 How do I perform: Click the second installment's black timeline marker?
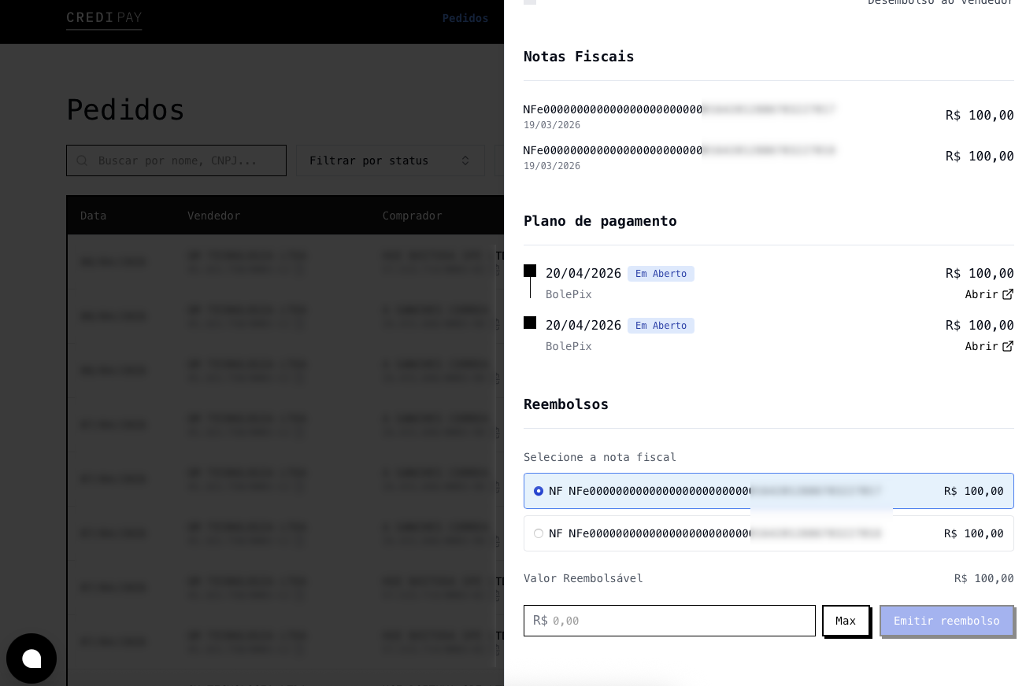click(x=530, y=323)
